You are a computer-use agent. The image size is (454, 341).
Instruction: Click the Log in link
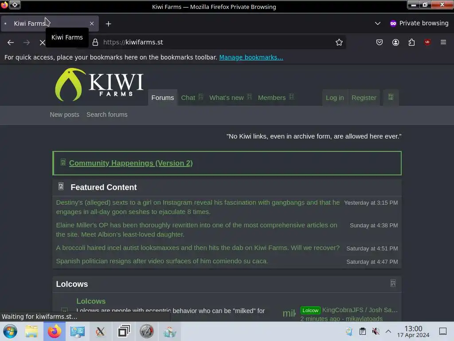[x=335, y=98]
